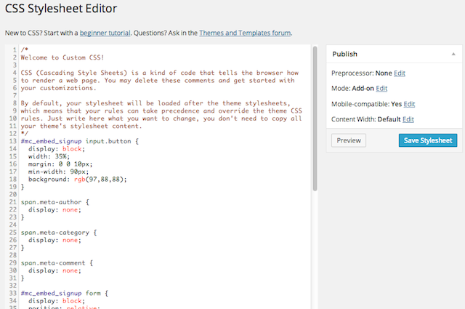Click the Preview button
The height and width of the screenshot is (309, 465).
pos(348,140)
